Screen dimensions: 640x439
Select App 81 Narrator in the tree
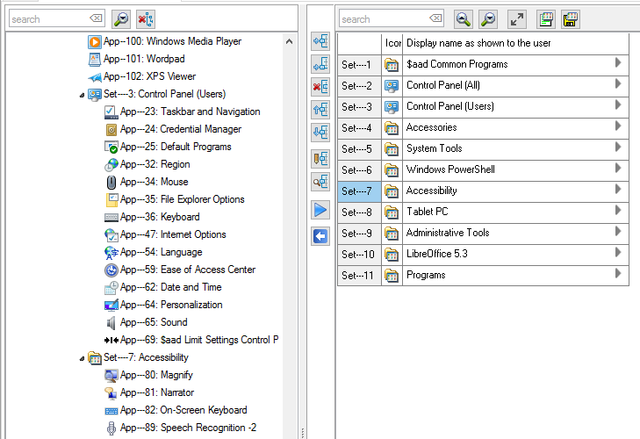pyautogui.click(x=157, y=392)
